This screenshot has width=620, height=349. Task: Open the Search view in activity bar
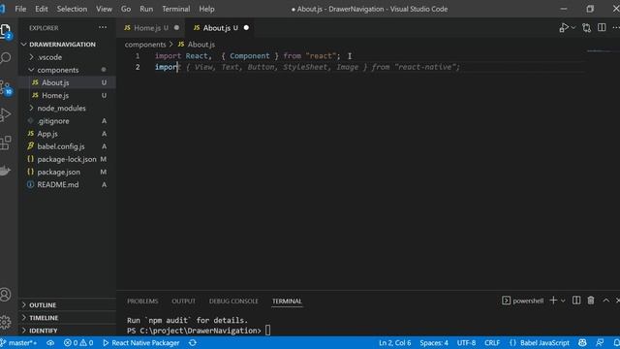6,58
